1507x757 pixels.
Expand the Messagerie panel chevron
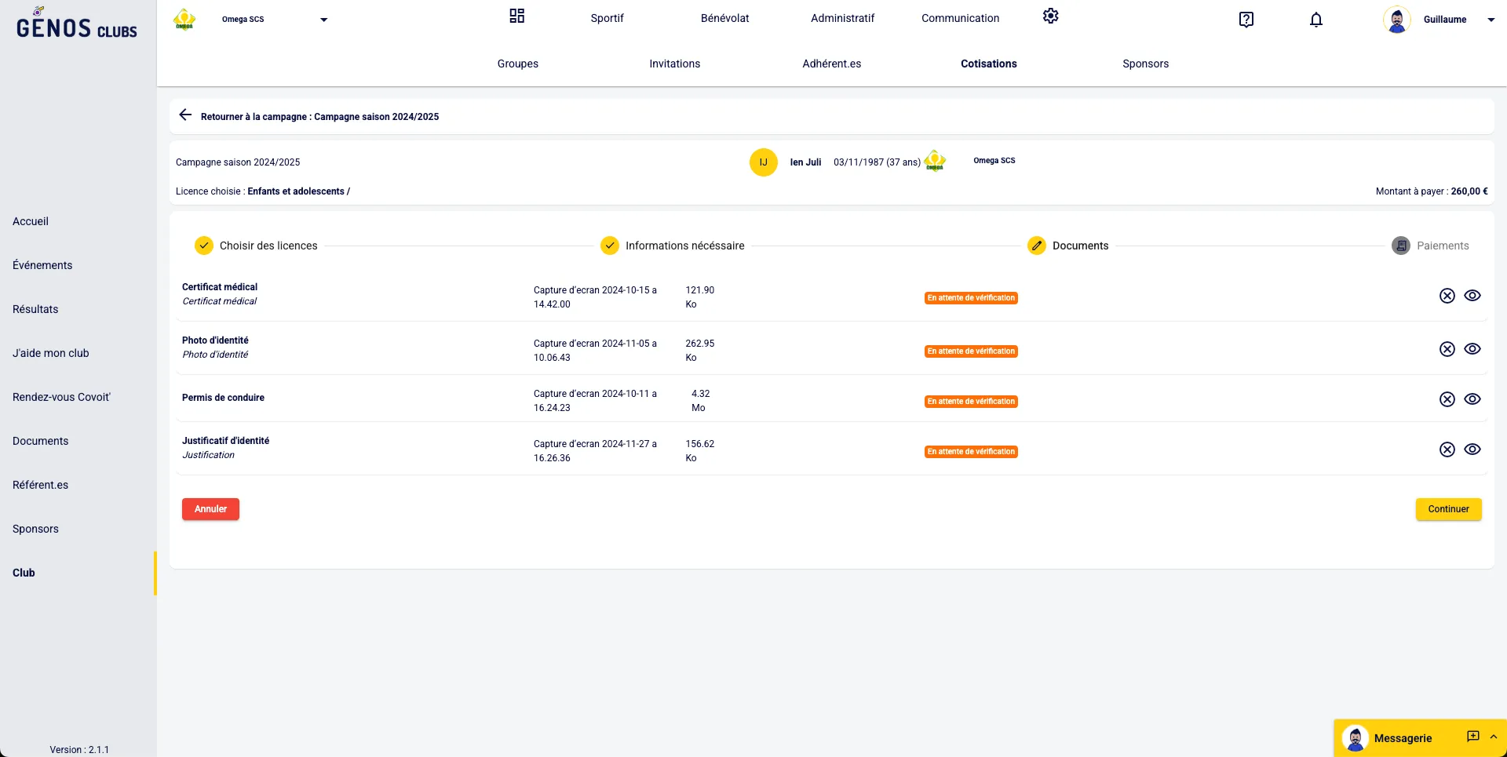click(1494, 737)
